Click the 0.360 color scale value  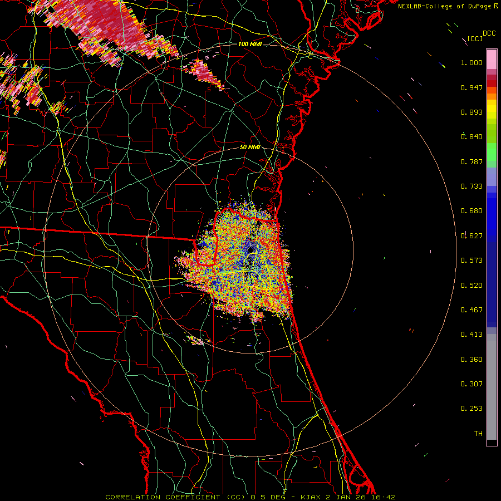(x=471, y=360)
